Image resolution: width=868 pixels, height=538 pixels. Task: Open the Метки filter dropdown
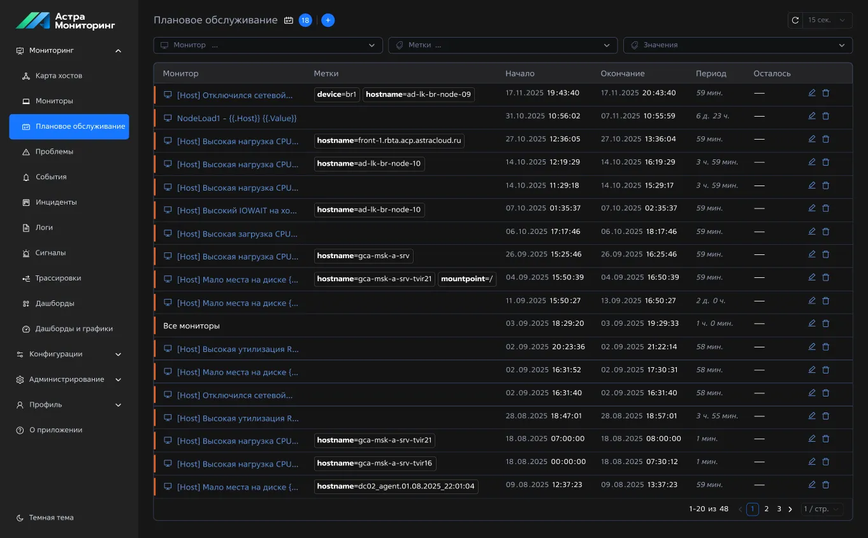point(502,45)
